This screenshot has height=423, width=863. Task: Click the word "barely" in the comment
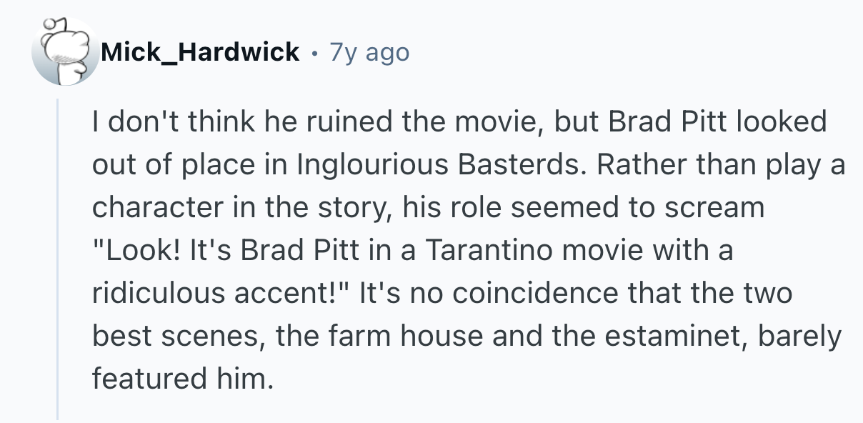pyautogui.click(x=798, y=337)
